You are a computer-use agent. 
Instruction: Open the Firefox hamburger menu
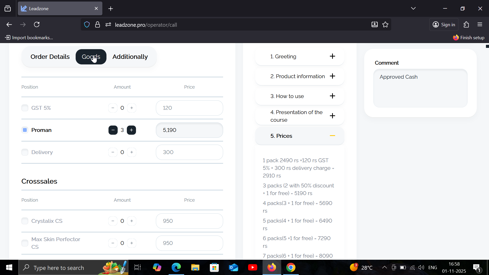click(x=480, y=25)
